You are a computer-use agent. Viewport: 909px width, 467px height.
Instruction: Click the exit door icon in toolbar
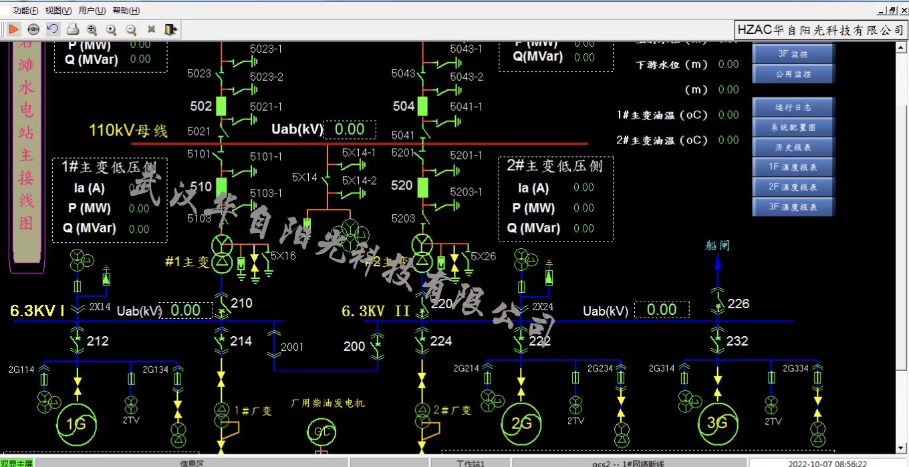coord(171,29)
